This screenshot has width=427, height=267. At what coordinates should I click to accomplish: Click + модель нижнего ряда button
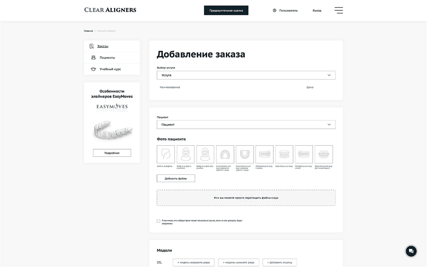(239, 263)
